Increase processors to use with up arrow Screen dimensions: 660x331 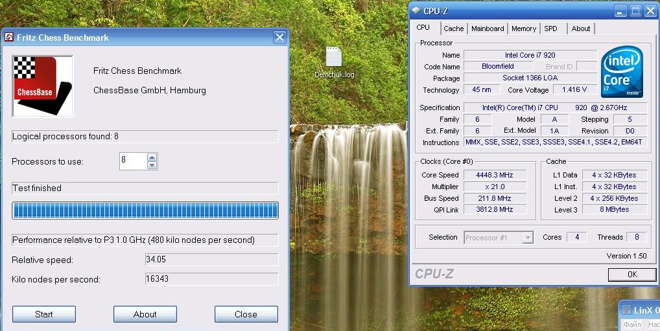click(x=152, y=157)
